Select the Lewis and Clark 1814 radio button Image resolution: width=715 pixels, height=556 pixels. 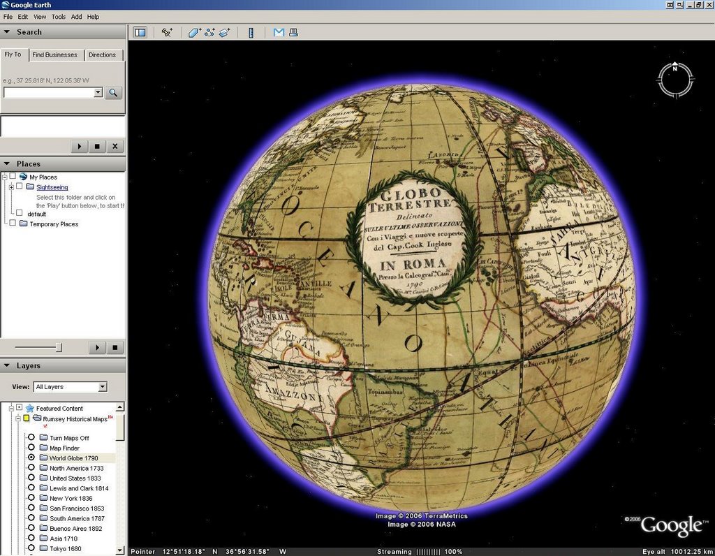31,487
